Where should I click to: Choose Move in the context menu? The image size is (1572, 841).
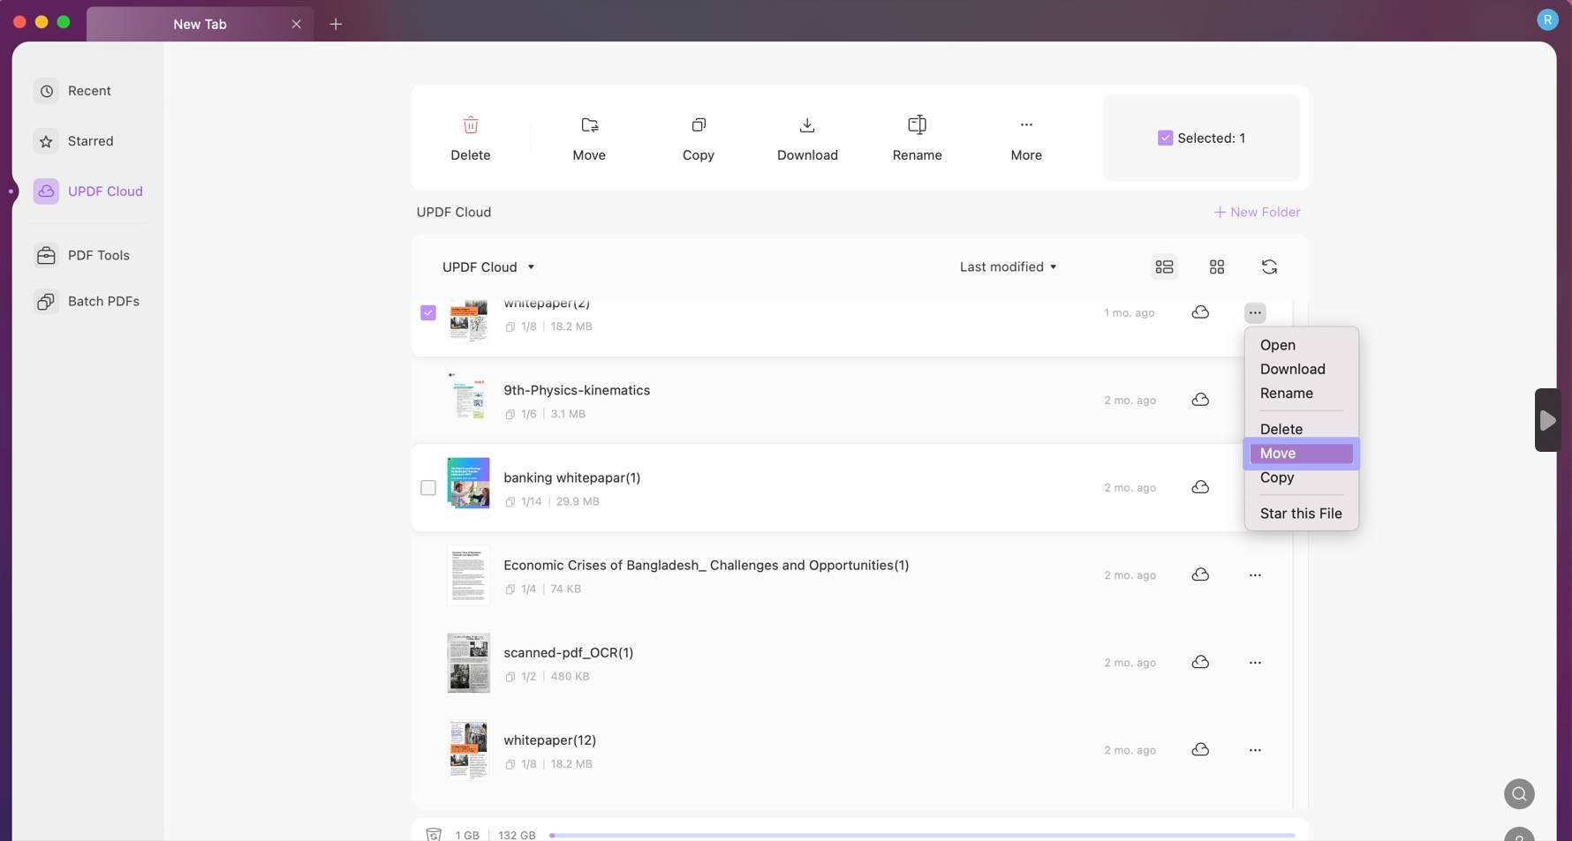1301,454
